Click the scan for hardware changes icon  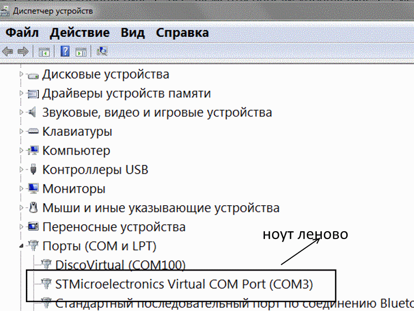pyautogui.click(x=102, y=51)
